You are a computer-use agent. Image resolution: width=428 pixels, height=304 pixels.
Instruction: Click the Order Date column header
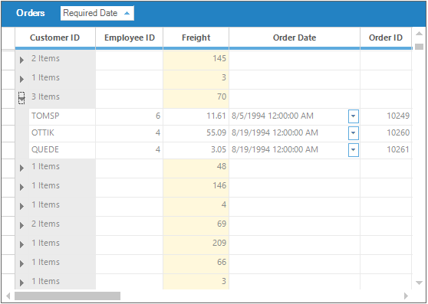click(295, 38)
